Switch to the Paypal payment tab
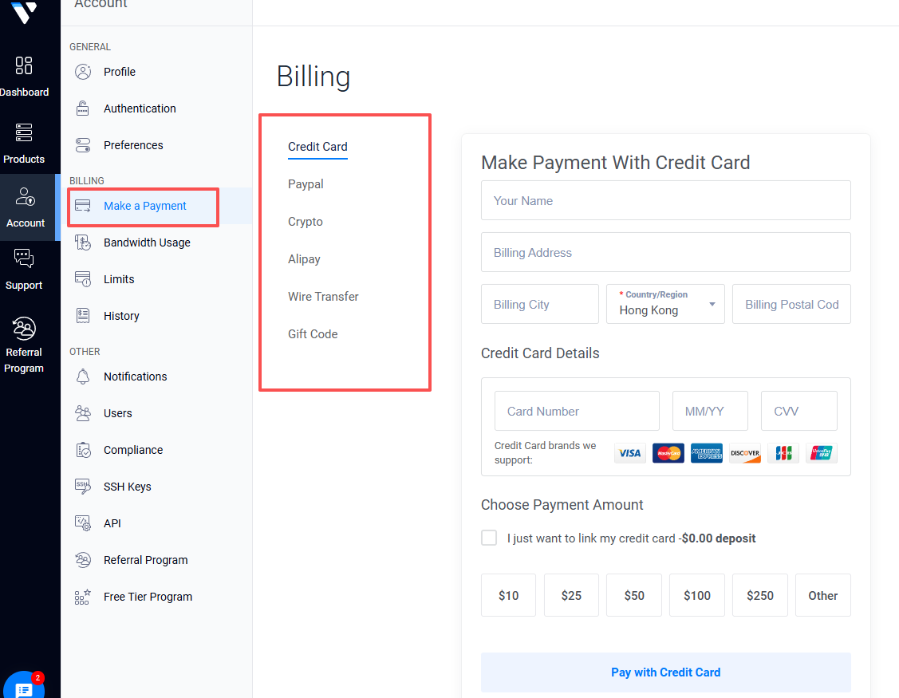 306,184
